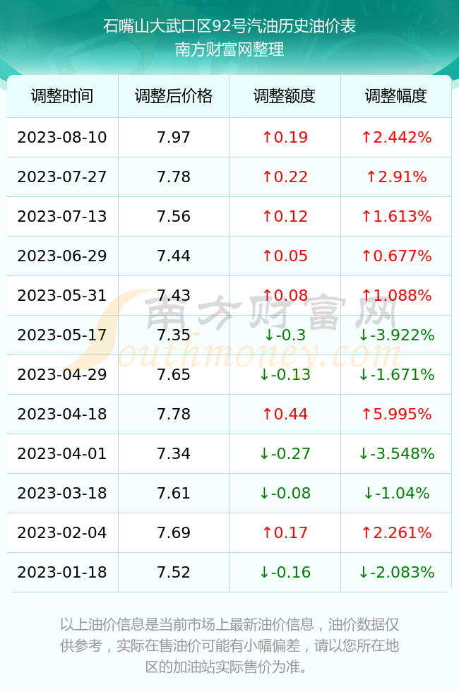
Task: Click the ↓-0.27 adjustment value
Action: coord(285,453)
